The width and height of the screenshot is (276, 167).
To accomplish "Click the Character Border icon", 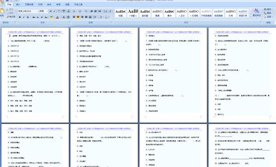I will click(x=68, y=11).
